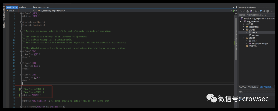This screenshot has width=278, height=111.
Task: Click the 引用 references icon in tree
Action: tap(247, 24)
